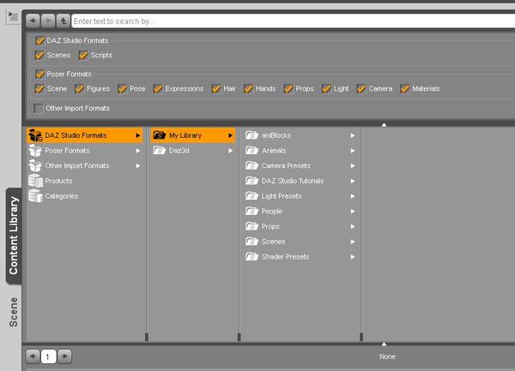
Task: Expand the Daz3d row arrow
Action: (231, 151)
